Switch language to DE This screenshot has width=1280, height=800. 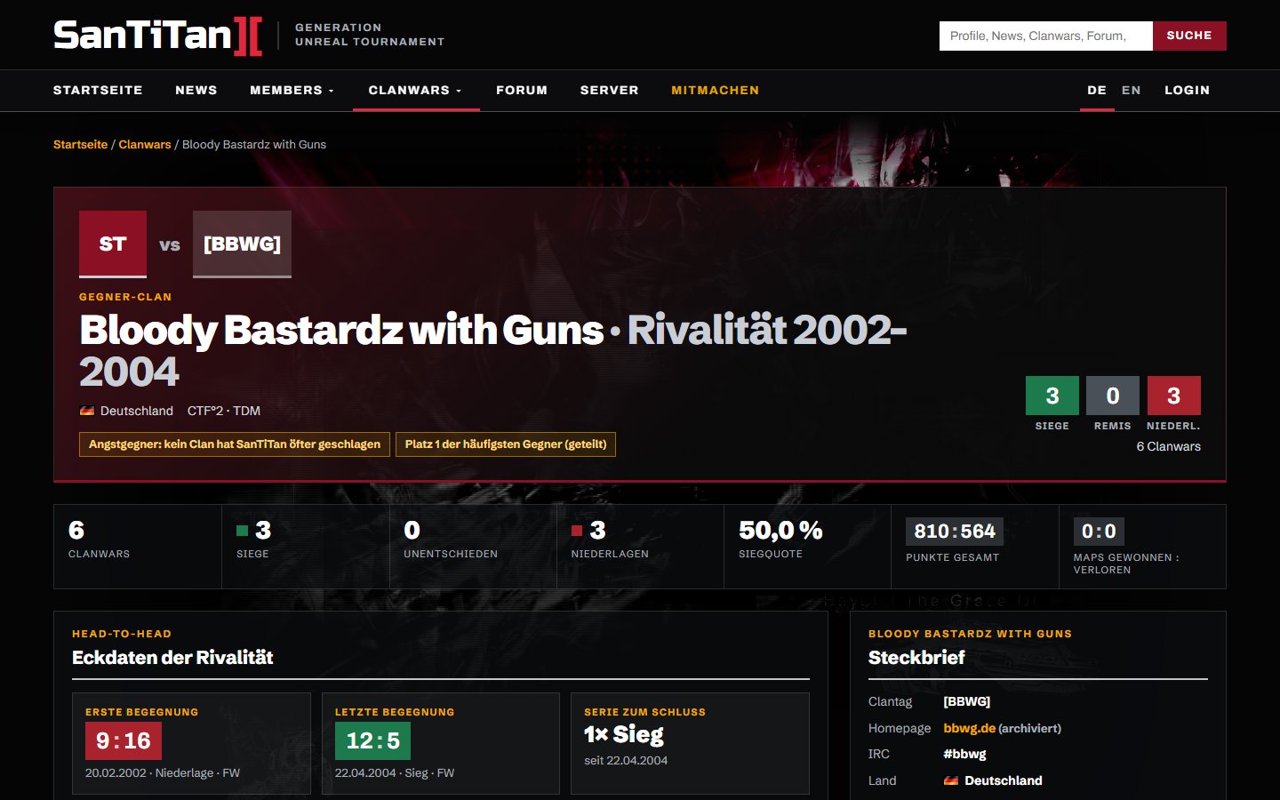(1097, 91)
